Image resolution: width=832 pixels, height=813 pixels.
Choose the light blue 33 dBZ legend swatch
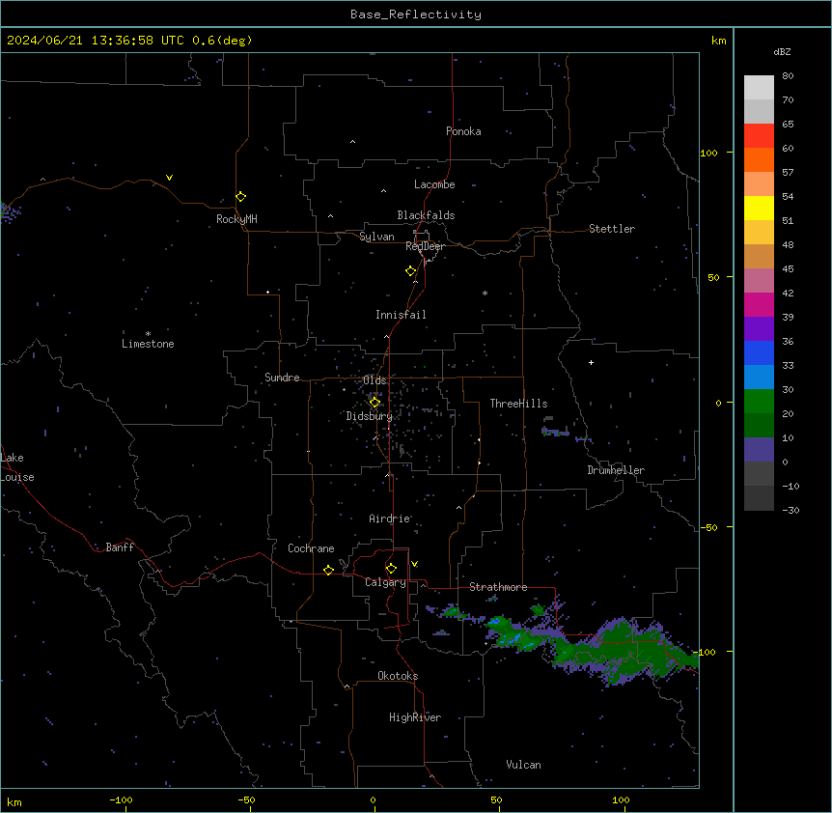click(x=759, y=378)
